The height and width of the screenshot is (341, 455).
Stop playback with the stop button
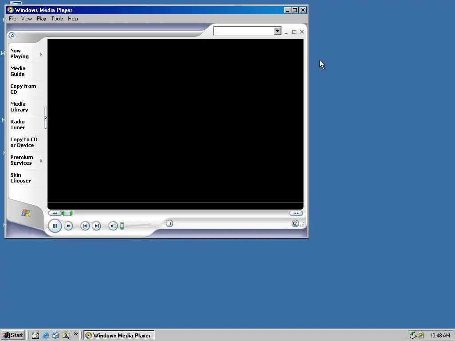coord(68,226)
